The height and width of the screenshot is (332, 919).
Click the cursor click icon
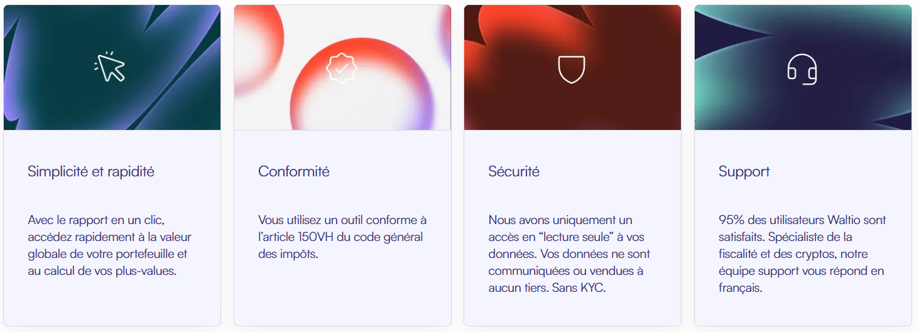(x=110, y=67)
